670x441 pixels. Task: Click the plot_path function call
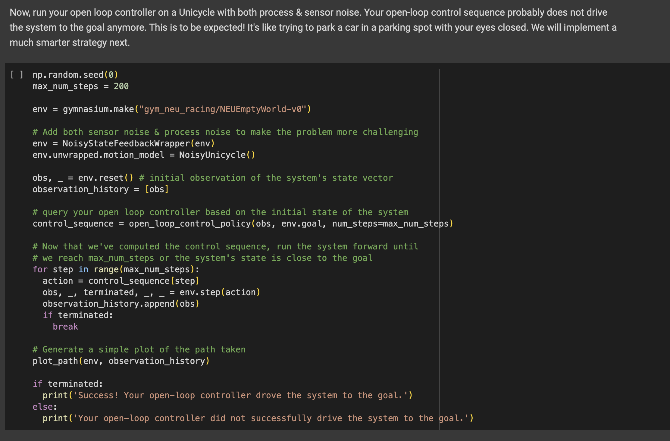[121, 361]
